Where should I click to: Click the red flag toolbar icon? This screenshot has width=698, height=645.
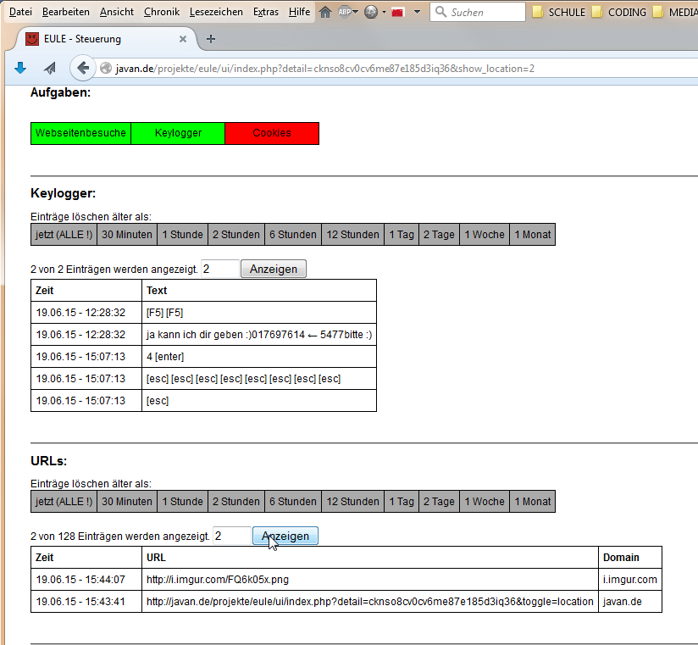tap(397, 13)
